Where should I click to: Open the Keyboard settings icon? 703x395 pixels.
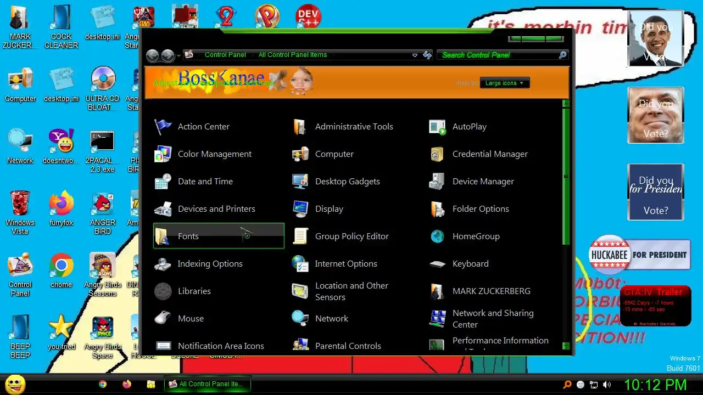coord(437,264)
